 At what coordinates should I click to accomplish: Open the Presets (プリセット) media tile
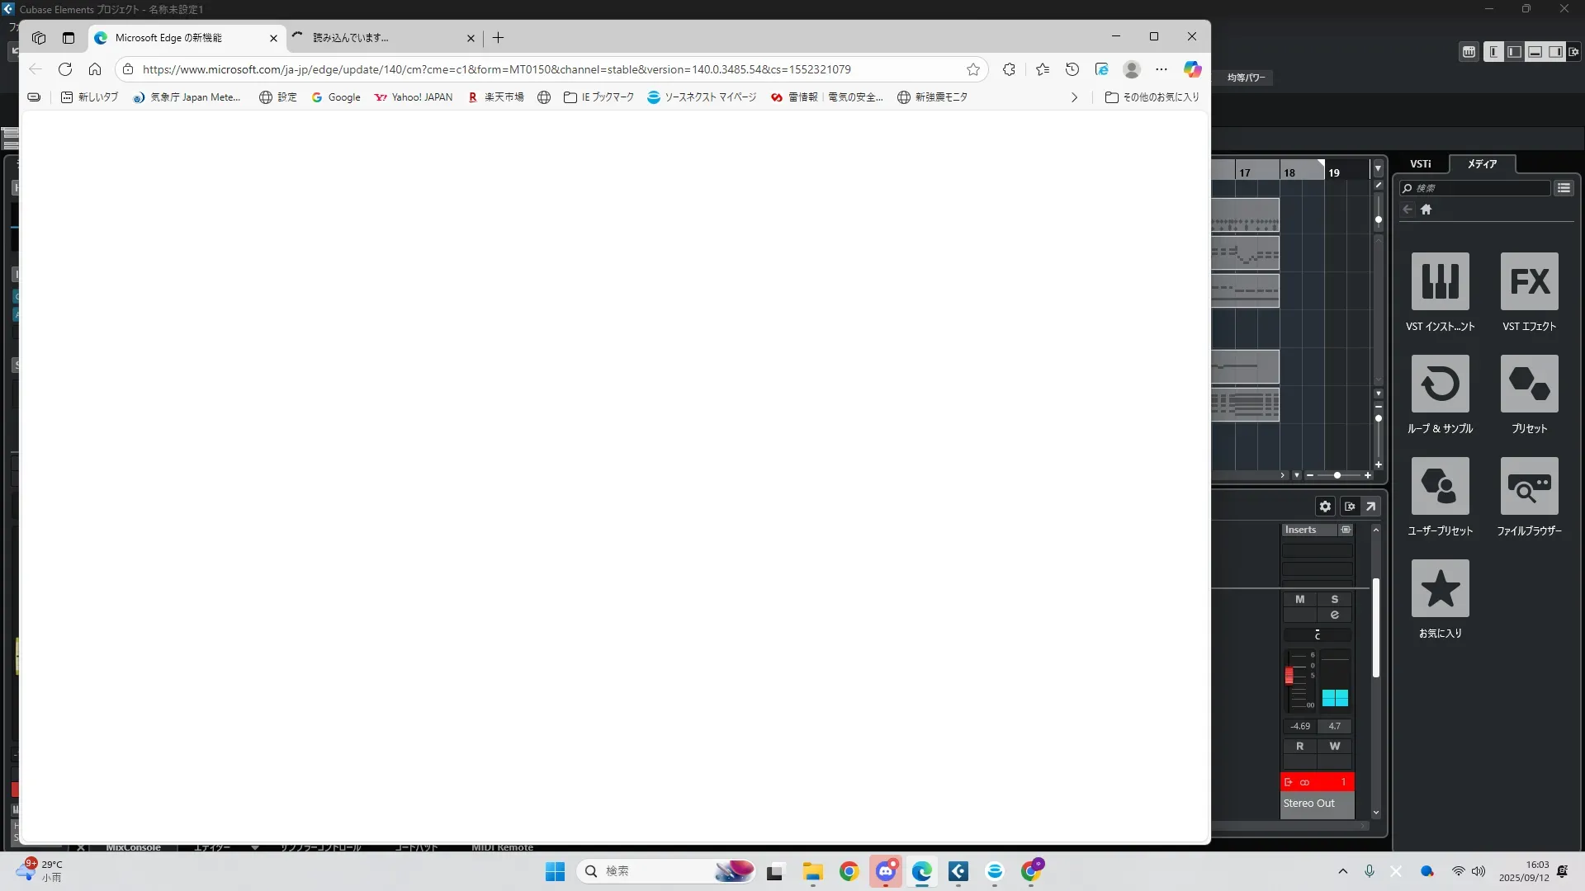pos(1529,384)
